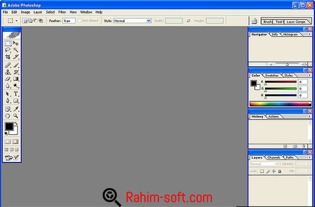Switch to Full Screen Mode with menu bar
Viewport: 315px width, 207px height.
tap(12, 149)
